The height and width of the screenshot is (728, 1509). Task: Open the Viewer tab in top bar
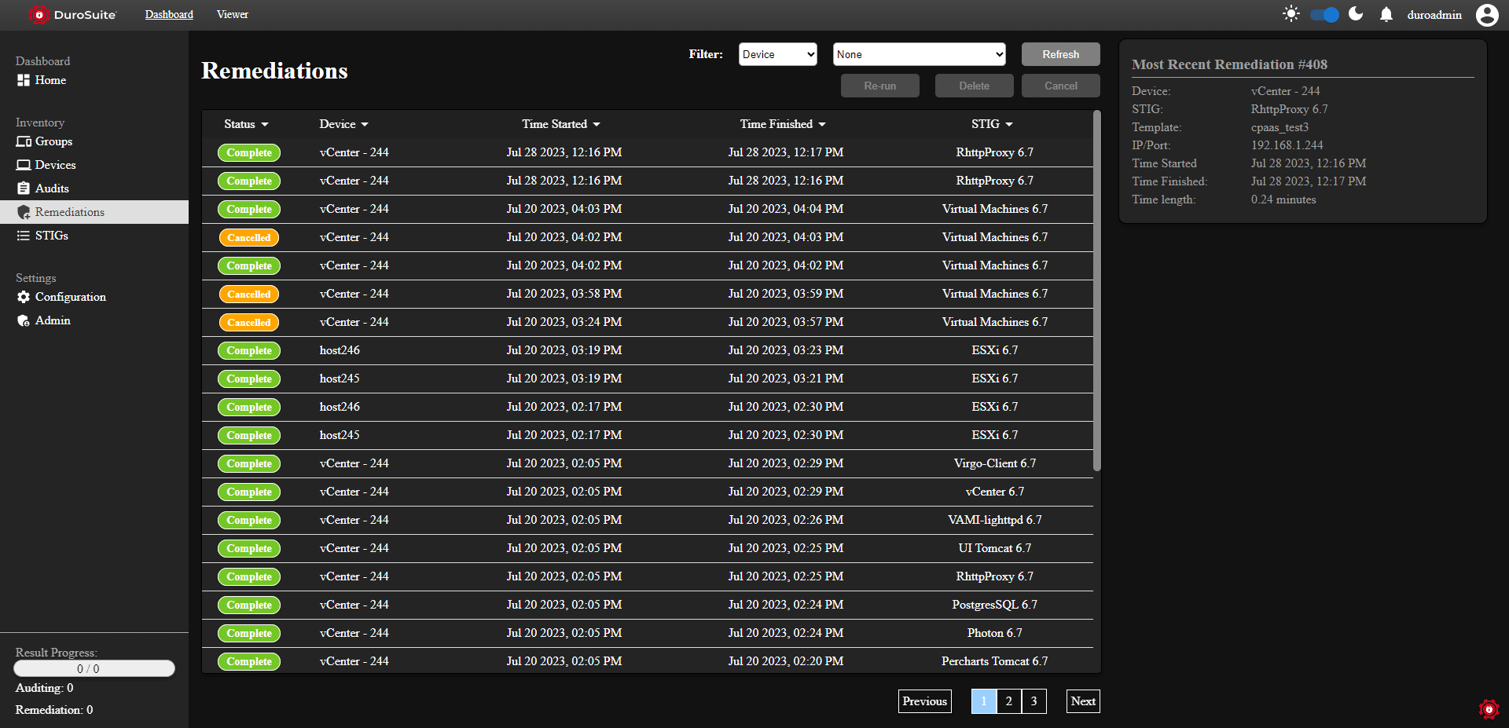(x=232, y=15)
